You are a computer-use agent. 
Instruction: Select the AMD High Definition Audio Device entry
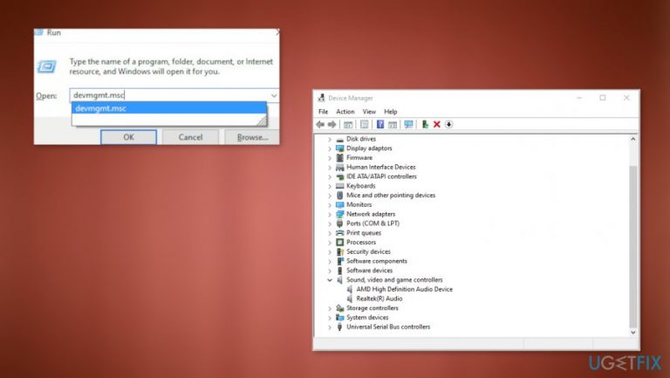(404, 290)
